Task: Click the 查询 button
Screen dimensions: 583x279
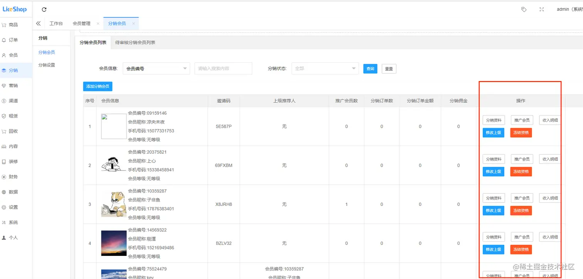Action: [x=370, y=68]
